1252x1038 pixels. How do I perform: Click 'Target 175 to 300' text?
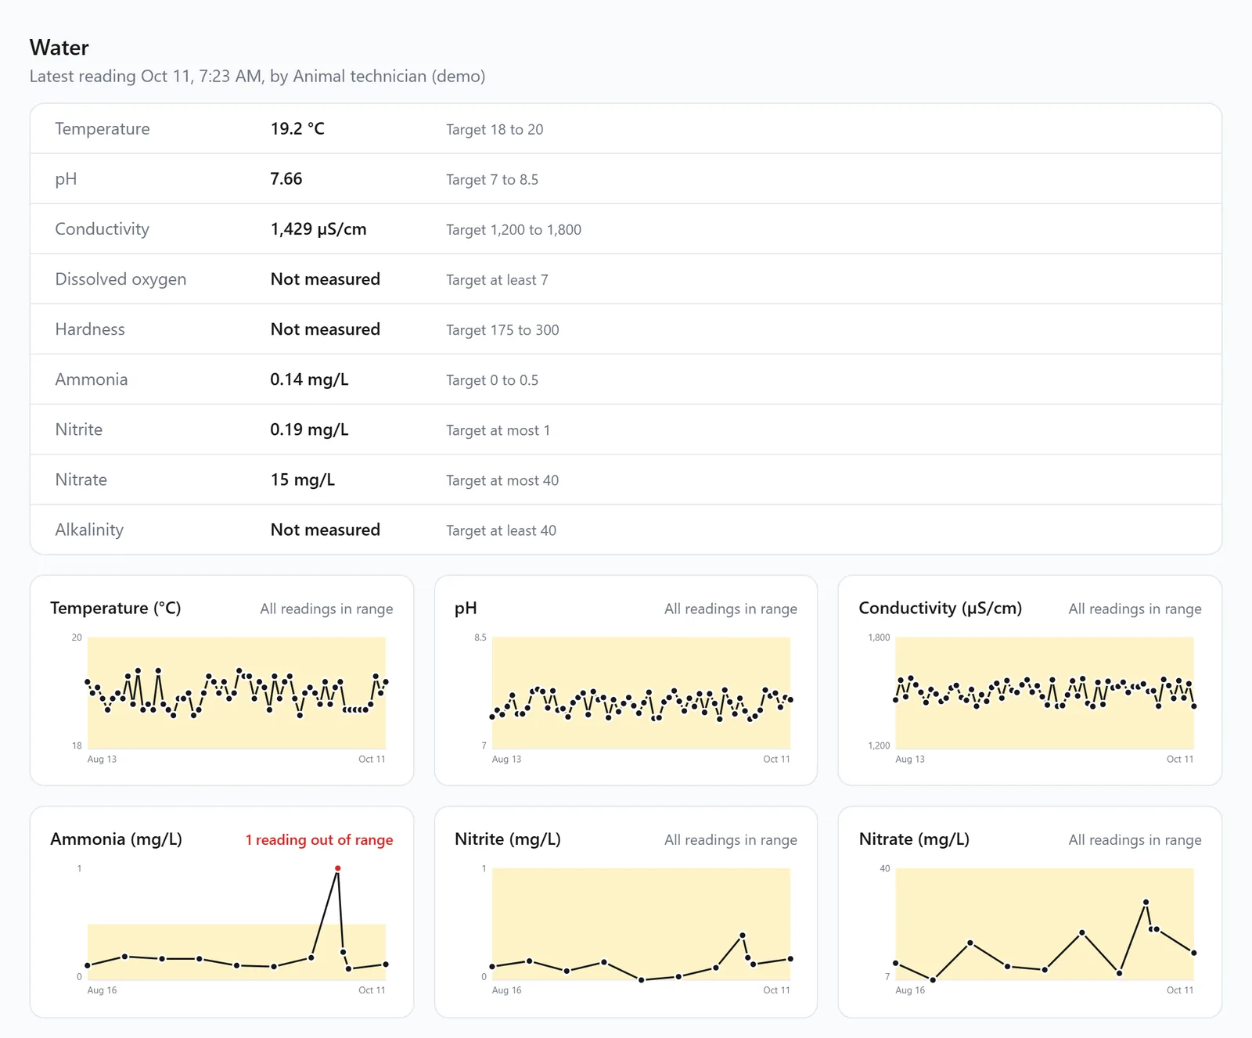(502, 330)
